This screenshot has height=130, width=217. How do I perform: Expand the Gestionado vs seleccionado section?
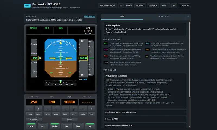point(145,125)
